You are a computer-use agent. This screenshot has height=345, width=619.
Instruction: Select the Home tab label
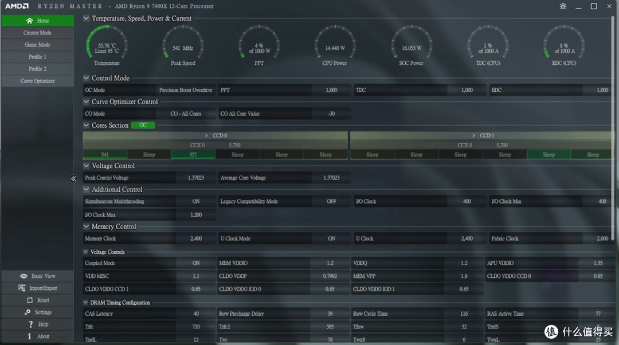(43, 21)
